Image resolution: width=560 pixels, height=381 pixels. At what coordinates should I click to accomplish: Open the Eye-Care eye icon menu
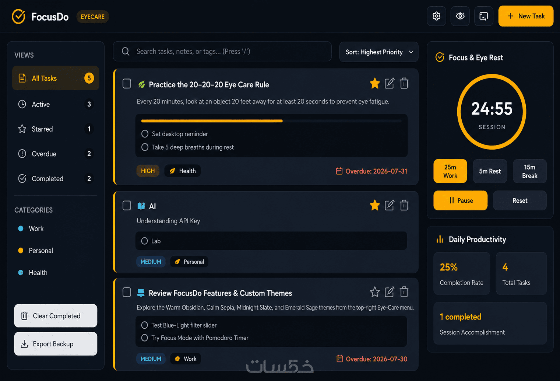point(460,16)
